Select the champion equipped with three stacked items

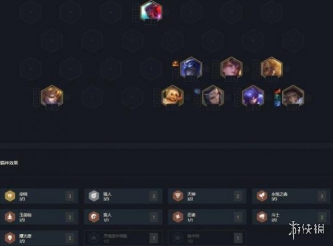(293, 96)
